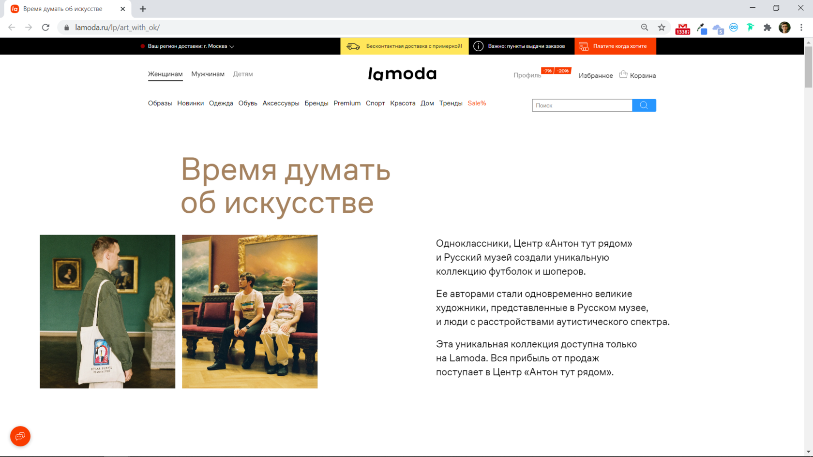Open the Обувь menu
Screen dimensions: 813x457
[248, 103]
